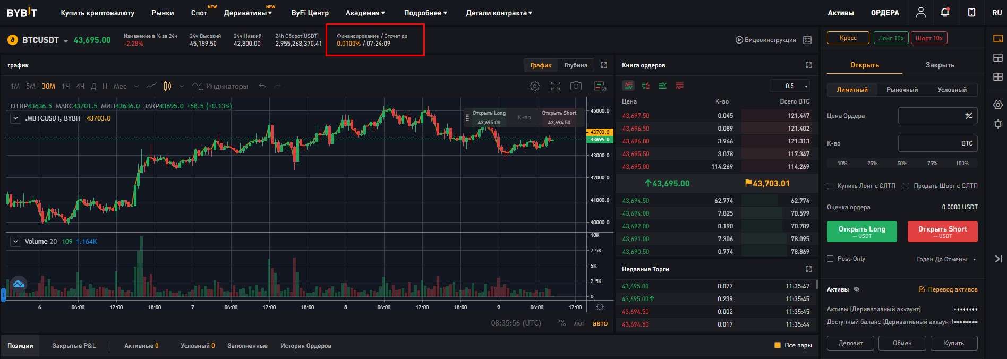Screen dimensions: 1007x359
Task: Open the mobile app download icon
Action: 971,12
